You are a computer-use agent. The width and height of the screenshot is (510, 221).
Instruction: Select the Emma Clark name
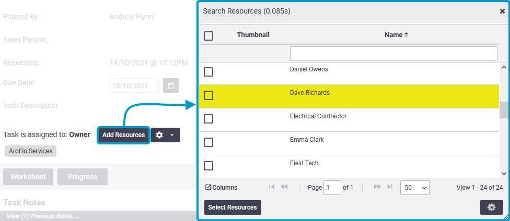point(307,140)
